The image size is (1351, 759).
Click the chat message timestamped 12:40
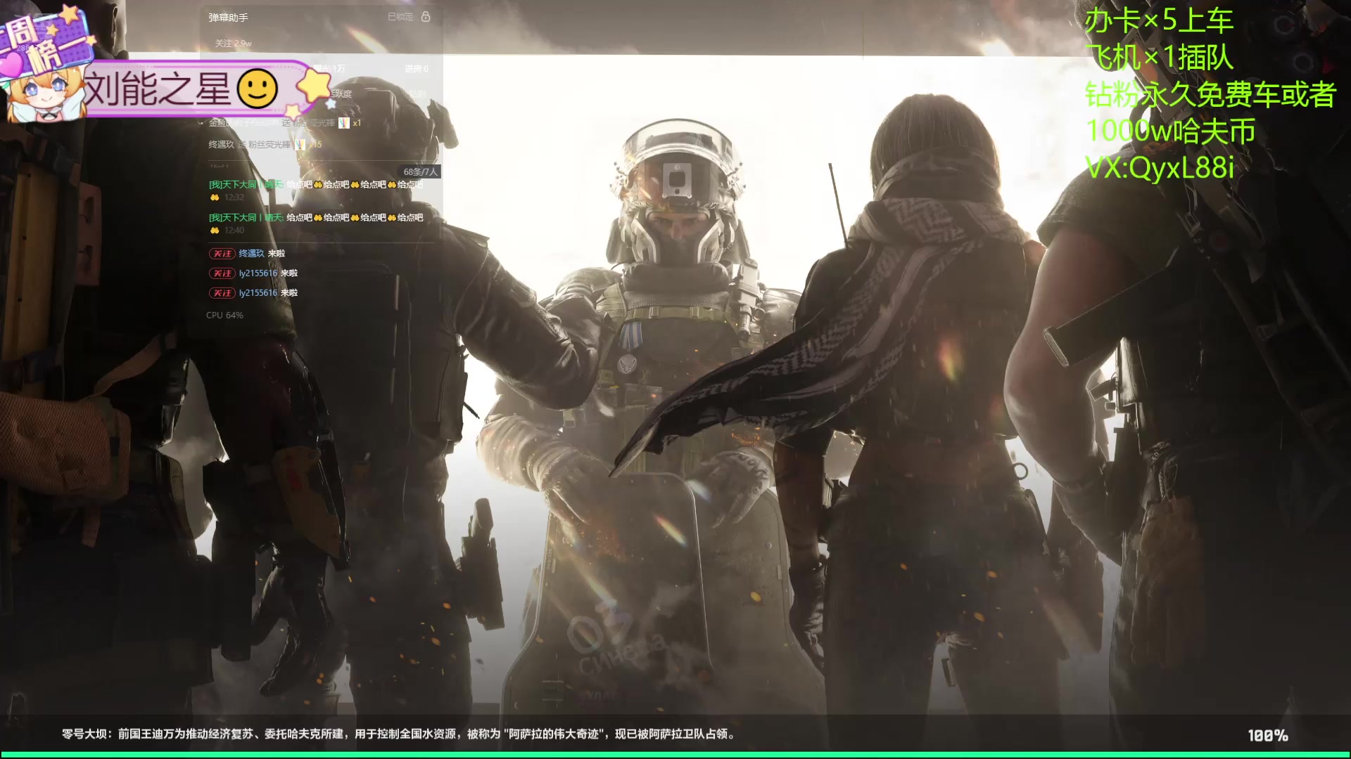pyautogui.click(x=316, y=218)
